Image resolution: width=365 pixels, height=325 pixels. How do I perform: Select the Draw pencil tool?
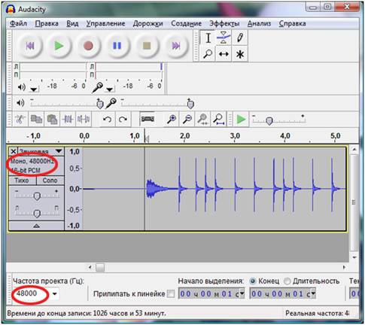pos(240,38)
